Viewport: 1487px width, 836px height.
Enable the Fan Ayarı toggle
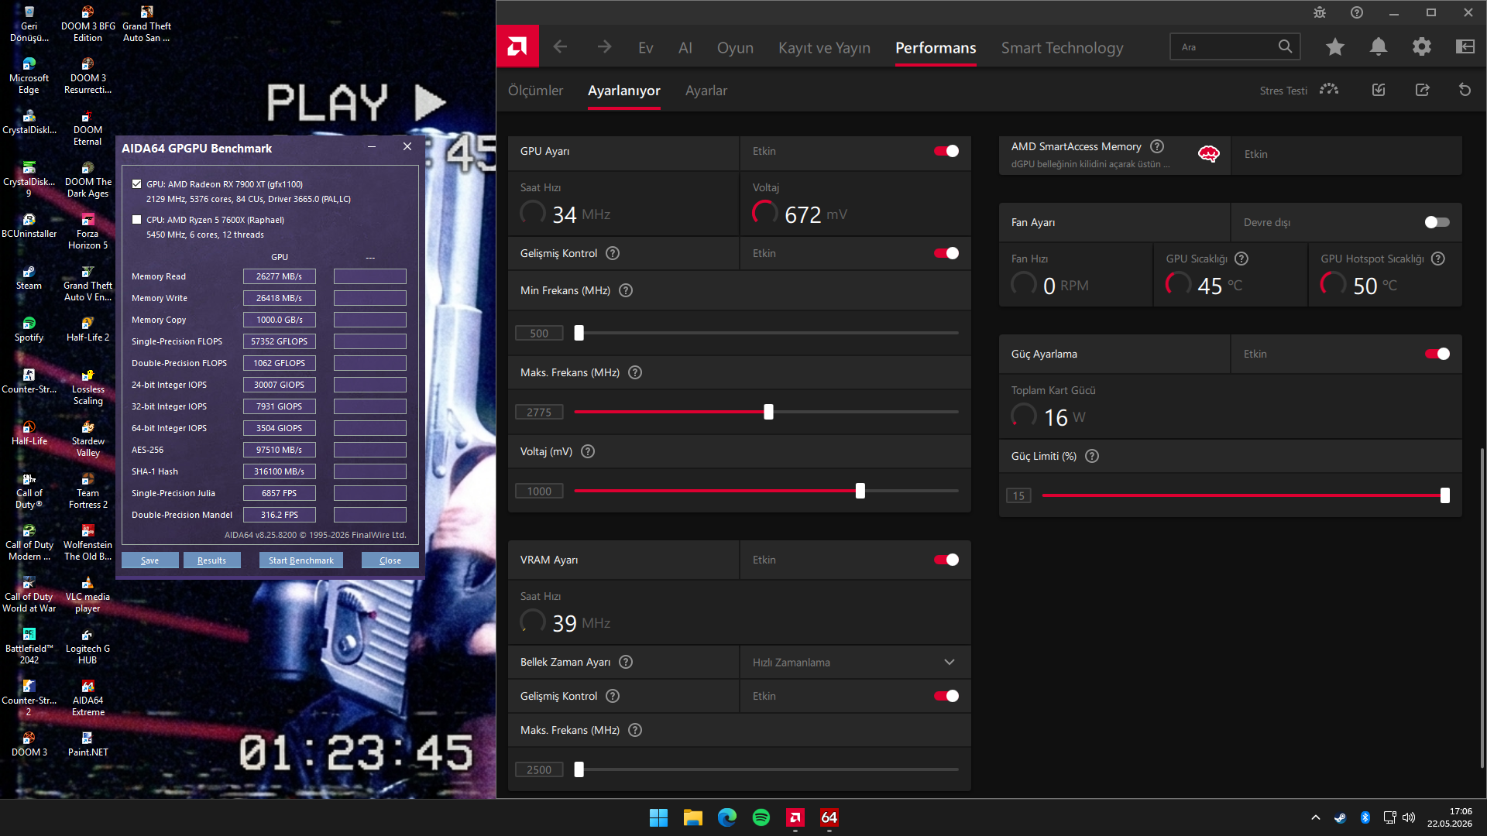(x=1437, y=222)
